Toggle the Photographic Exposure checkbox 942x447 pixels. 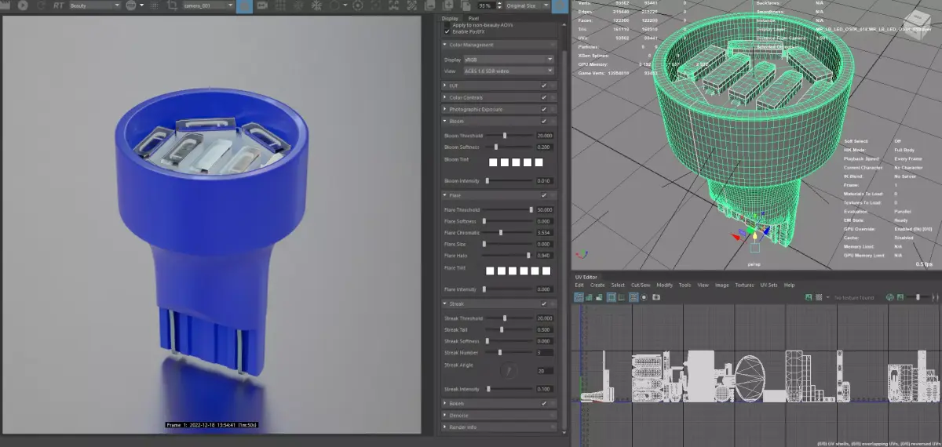click(543, 109)
